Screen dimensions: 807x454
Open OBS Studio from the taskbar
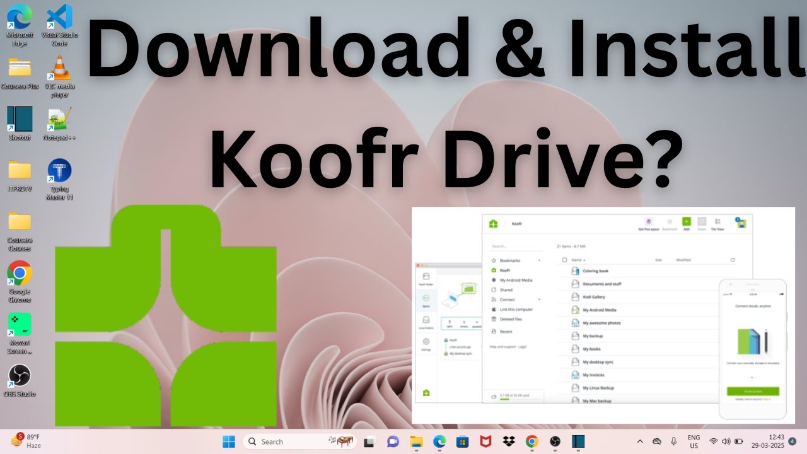click(555, 441)
